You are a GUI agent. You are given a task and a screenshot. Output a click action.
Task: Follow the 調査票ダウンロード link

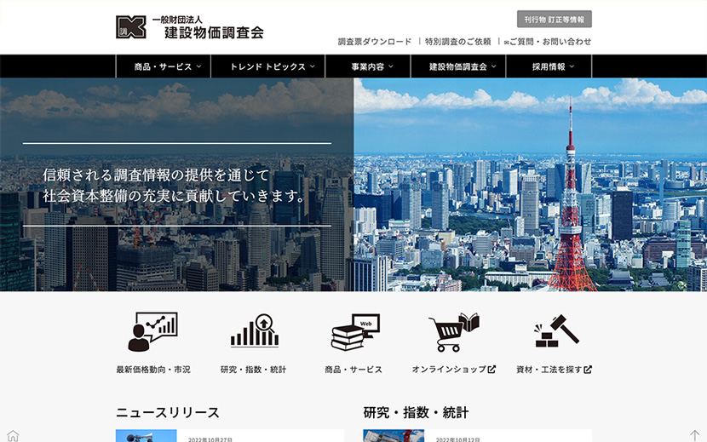coord(375,42)
